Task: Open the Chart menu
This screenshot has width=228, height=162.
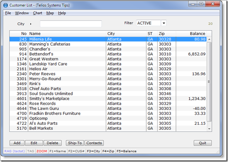Action: tap(38, 13)
